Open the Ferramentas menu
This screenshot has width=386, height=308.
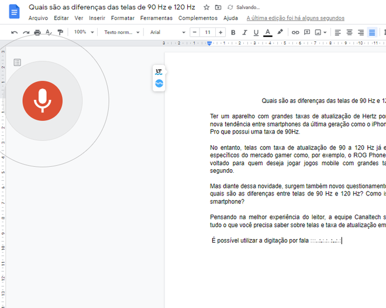[x=156, y=18]
